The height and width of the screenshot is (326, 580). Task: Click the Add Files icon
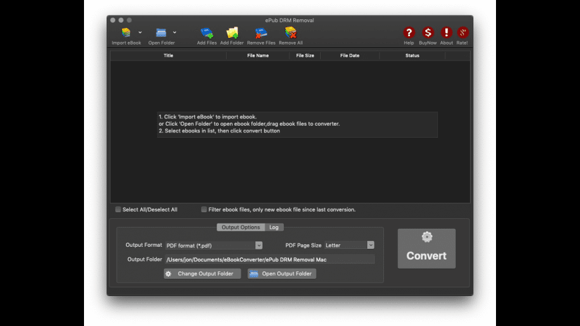(207, 33)
